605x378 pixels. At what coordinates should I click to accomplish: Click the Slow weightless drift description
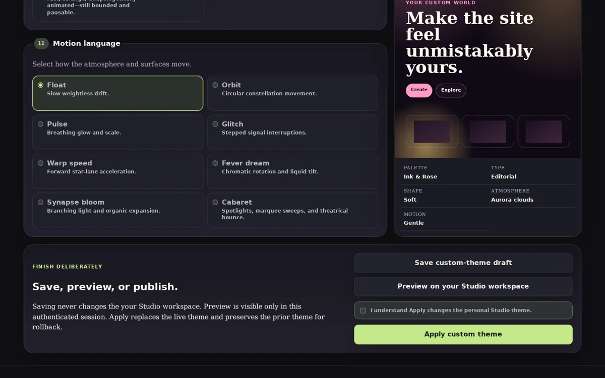click(78, 94)
